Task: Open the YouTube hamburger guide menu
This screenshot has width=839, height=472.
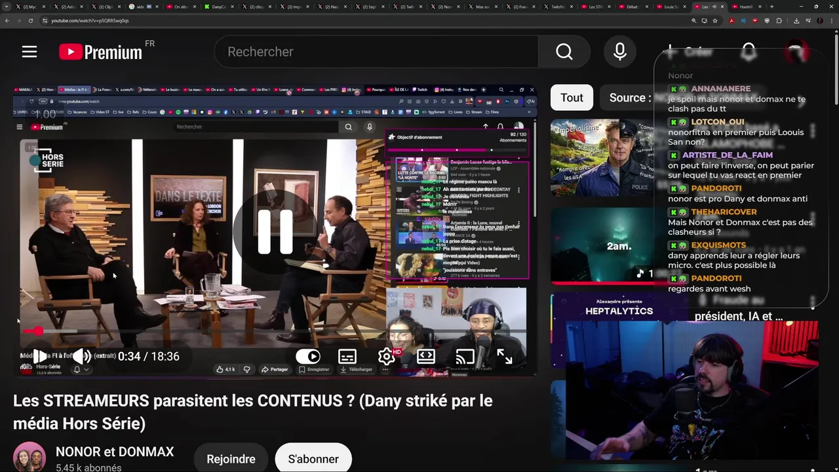Action: (29, 52)
